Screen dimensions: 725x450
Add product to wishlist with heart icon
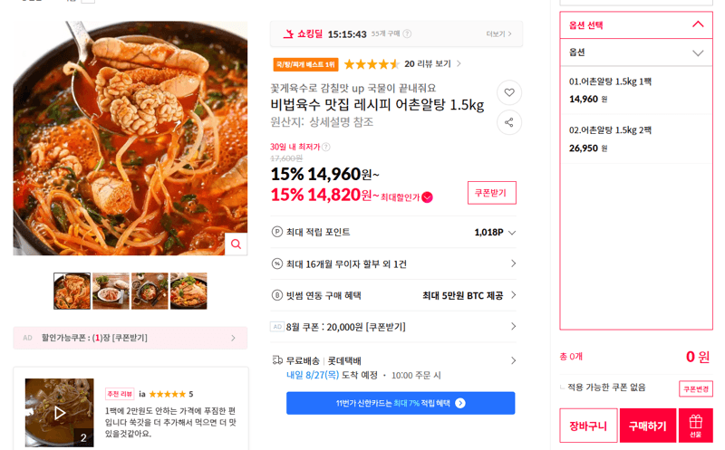tap(509, 92)
